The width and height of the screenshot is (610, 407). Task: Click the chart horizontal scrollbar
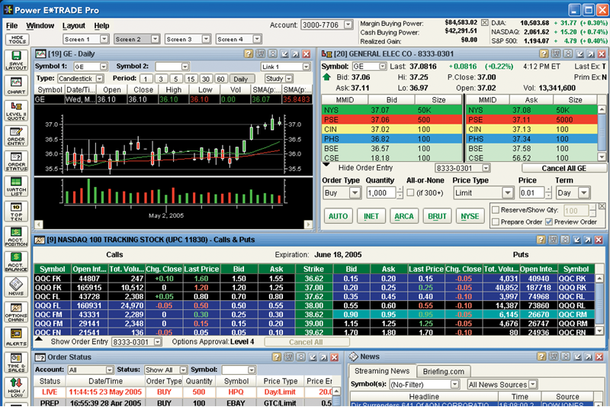point(173,224)
